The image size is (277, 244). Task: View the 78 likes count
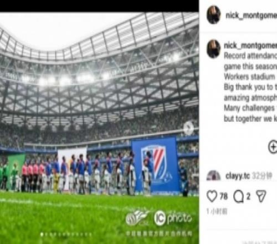click(224, 196)
